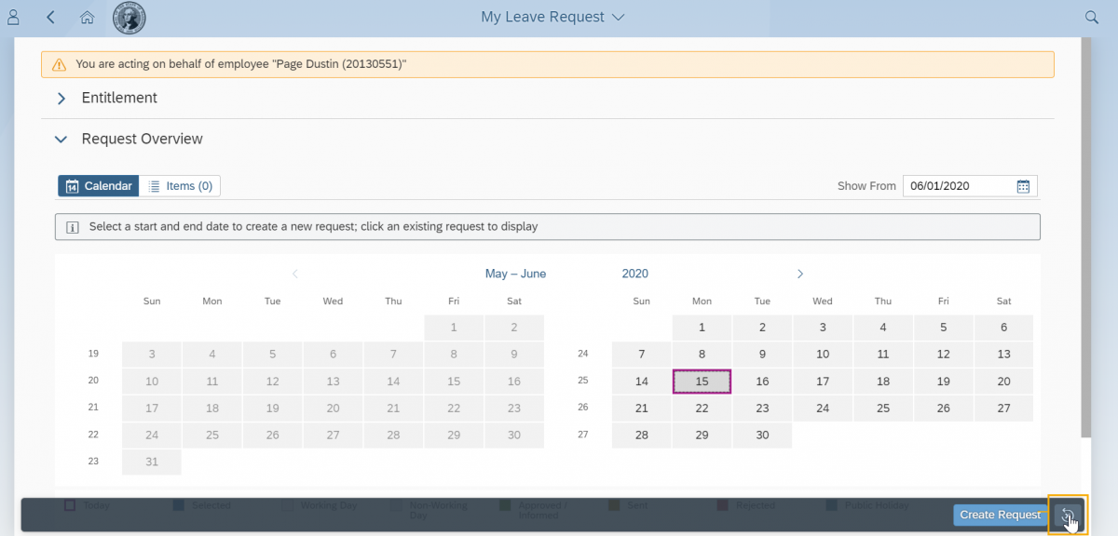The height and width of the screenshot is (536, 1118).
Task: Click the 2020 year header
Action: point(634,274)
